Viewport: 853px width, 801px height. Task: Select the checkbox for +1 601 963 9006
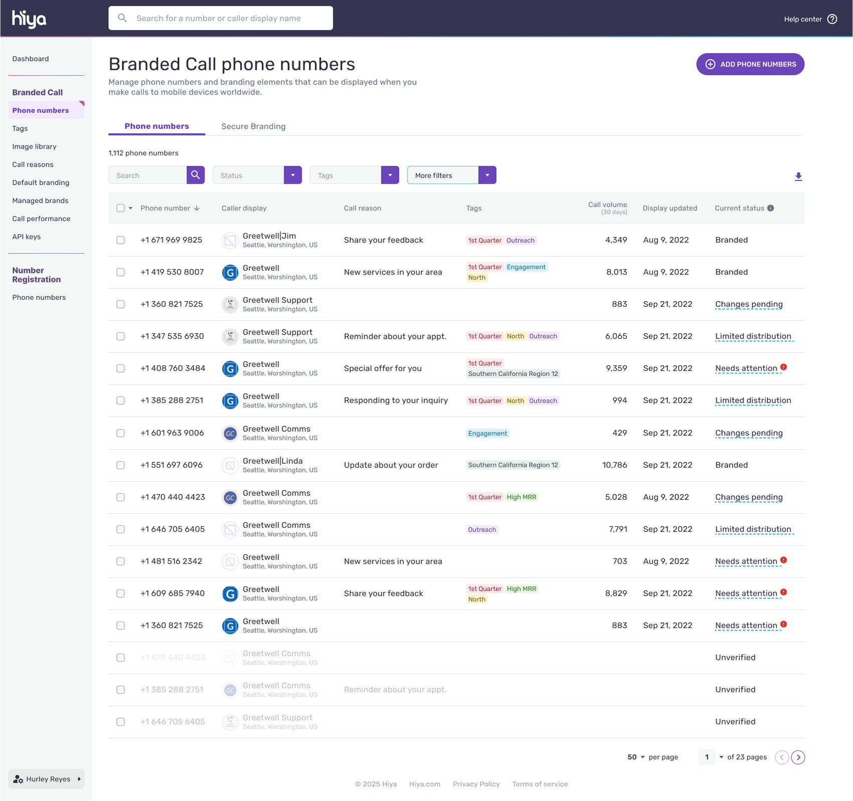(x=120, y=433)
